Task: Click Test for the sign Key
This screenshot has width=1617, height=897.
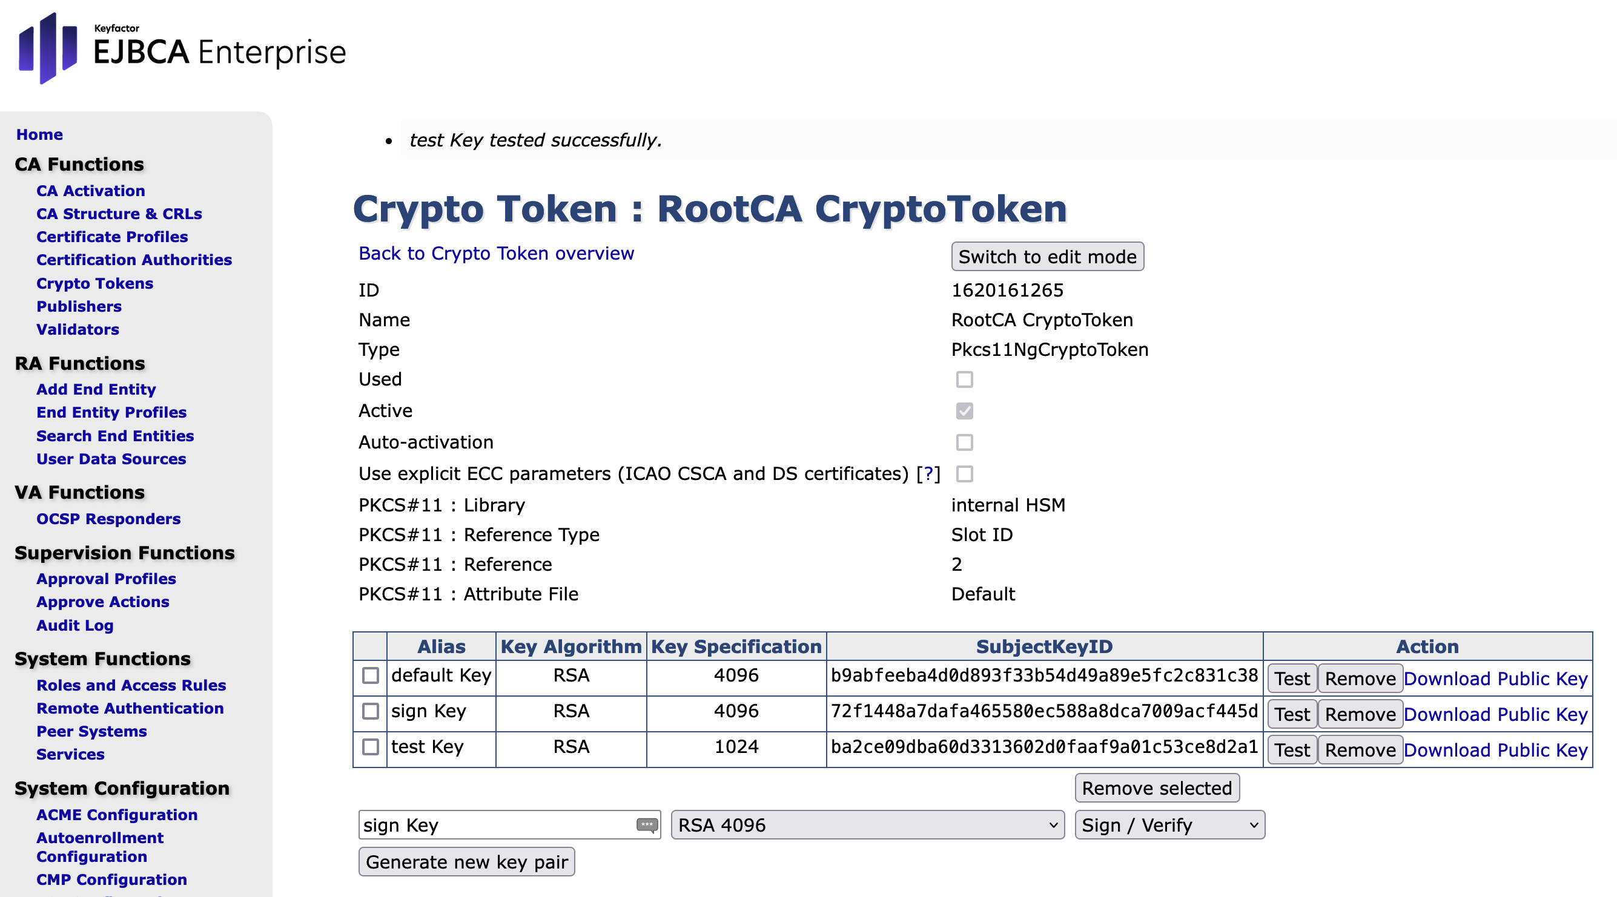Action: pyautogui.click(x=1292, y=714)
